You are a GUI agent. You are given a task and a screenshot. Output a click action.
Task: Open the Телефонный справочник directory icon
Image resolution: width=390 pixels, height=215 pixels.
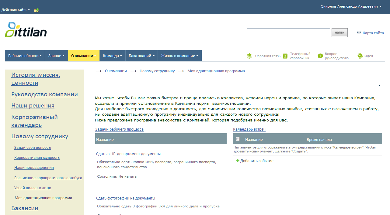[x=285, y=56]
